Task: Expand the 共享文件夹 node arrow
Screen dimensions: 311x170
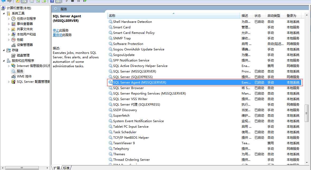Action: coord(9,29)
